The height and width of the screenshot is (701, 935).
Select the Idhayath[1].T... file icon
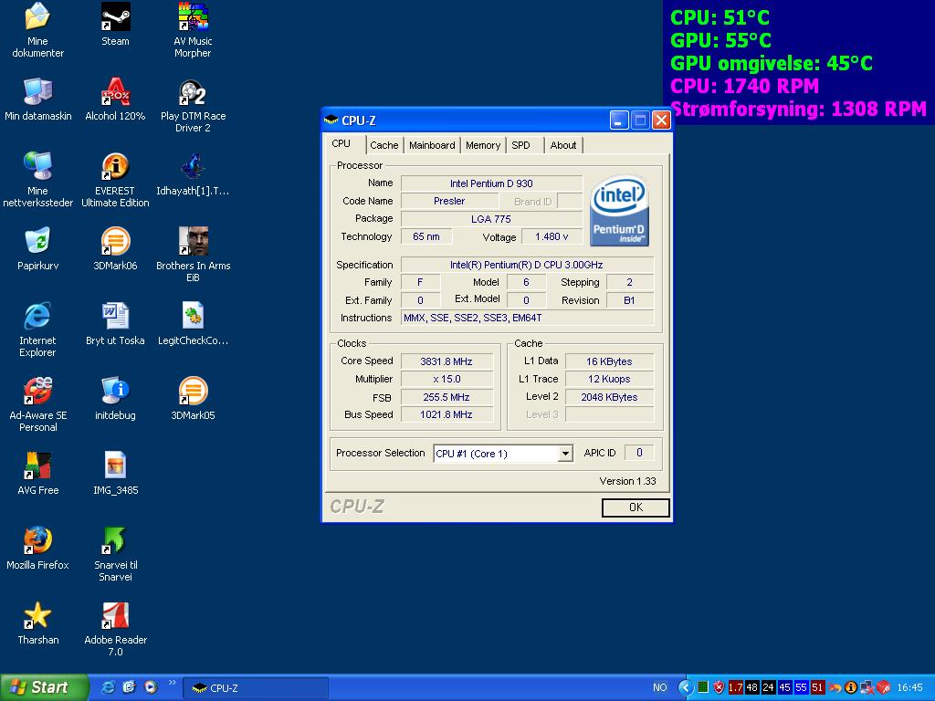[193, 166]
